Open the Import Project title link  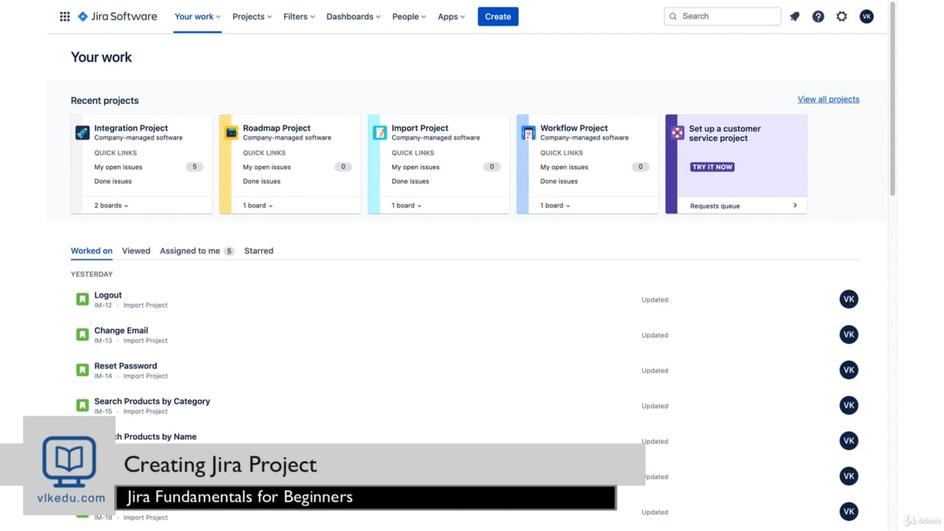(420, 128)
